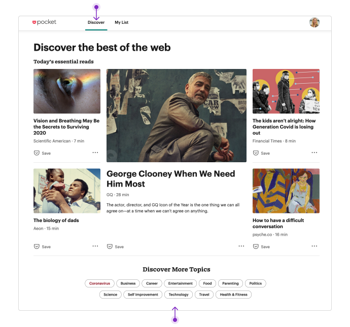
Task: Select the Coronavirus topic pill
Action: [99, 283]
